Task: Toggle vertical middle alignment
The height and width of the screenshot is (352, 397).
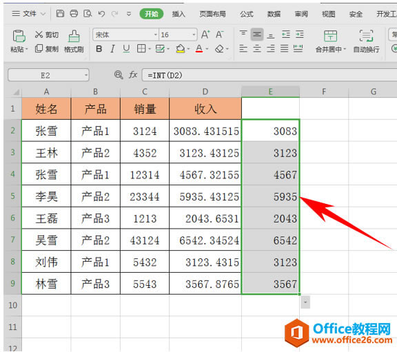Action: click(x=257, y=34)
